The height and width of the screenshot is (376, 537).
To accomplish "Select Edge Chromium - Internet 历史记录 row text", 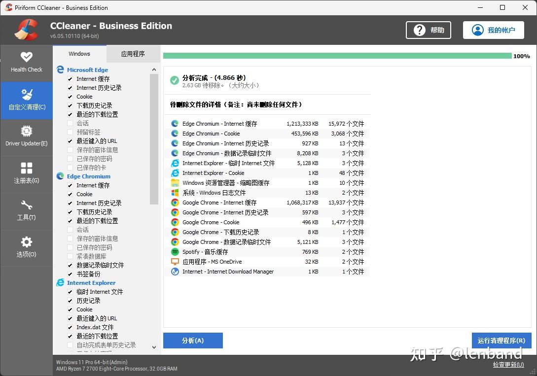I will click(x=226, y=143).
